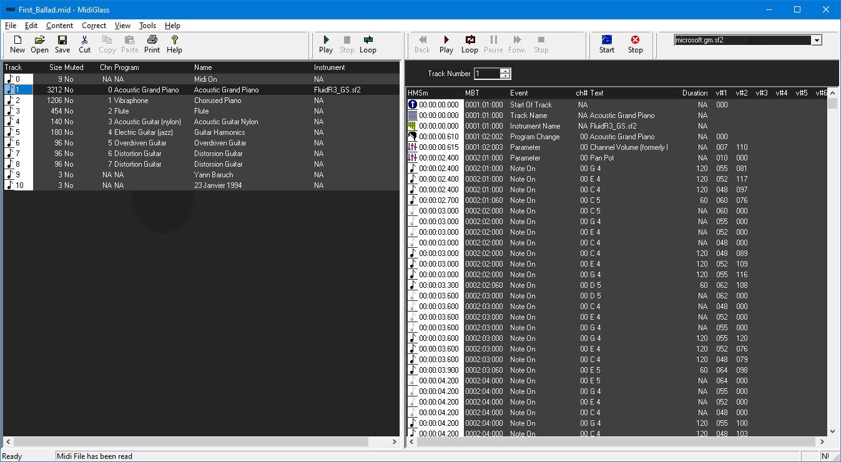Select track 5 Electric Guitar jazz icon
The width and height of the screenshot is (841, 462).
click(x=9, y=132)
